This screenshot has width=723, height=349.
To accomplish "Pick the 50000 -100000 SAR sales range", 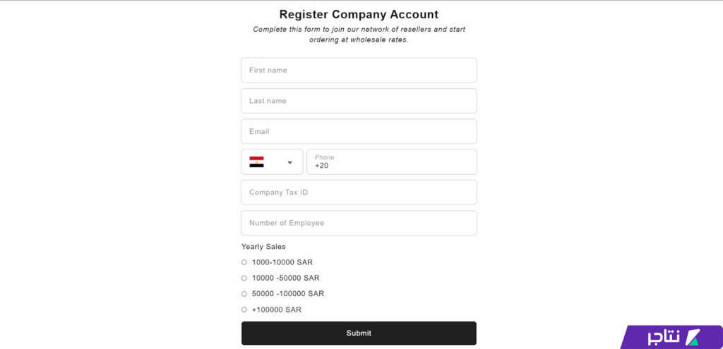I will (x=244, y=294).
